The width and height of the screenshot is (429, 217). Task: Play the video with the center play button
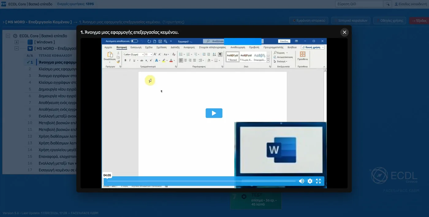point(214,113)
